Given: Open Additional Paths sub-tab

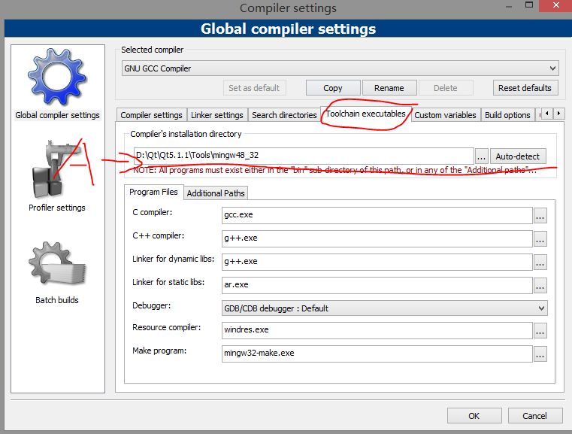Looking at the screenshot, I should coord(216,193).
